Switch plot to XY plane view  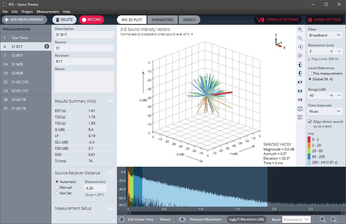[300, 82]
